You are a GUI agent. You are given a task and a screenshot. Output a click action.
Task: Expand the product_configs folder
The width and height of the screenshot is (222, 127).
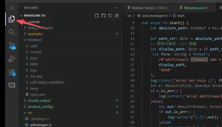(40, 107)
